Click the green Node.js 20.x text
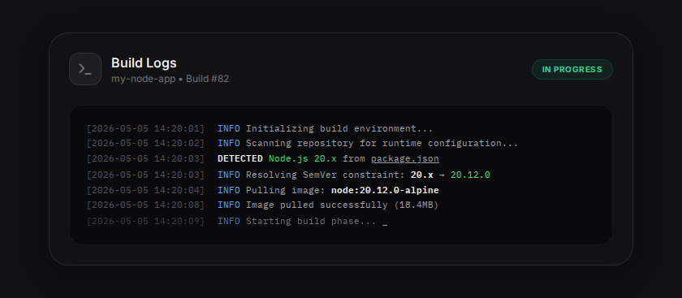 point(303,159)
